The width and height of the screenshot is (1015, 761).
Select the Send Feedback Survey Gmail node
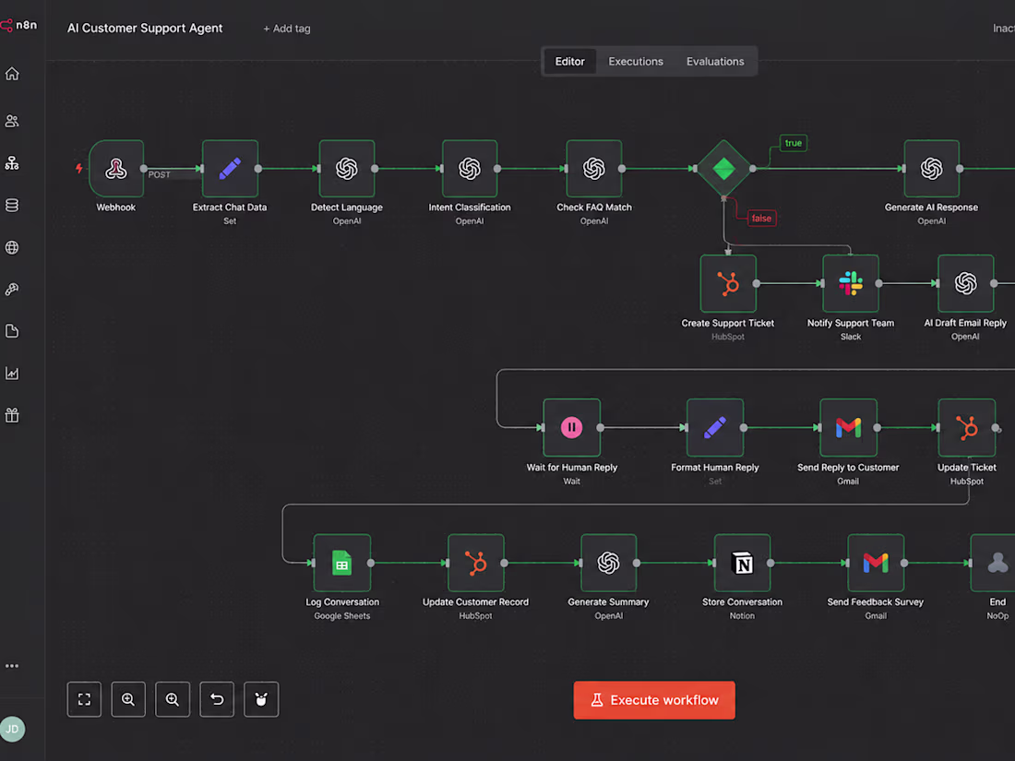tap(876, 563)
